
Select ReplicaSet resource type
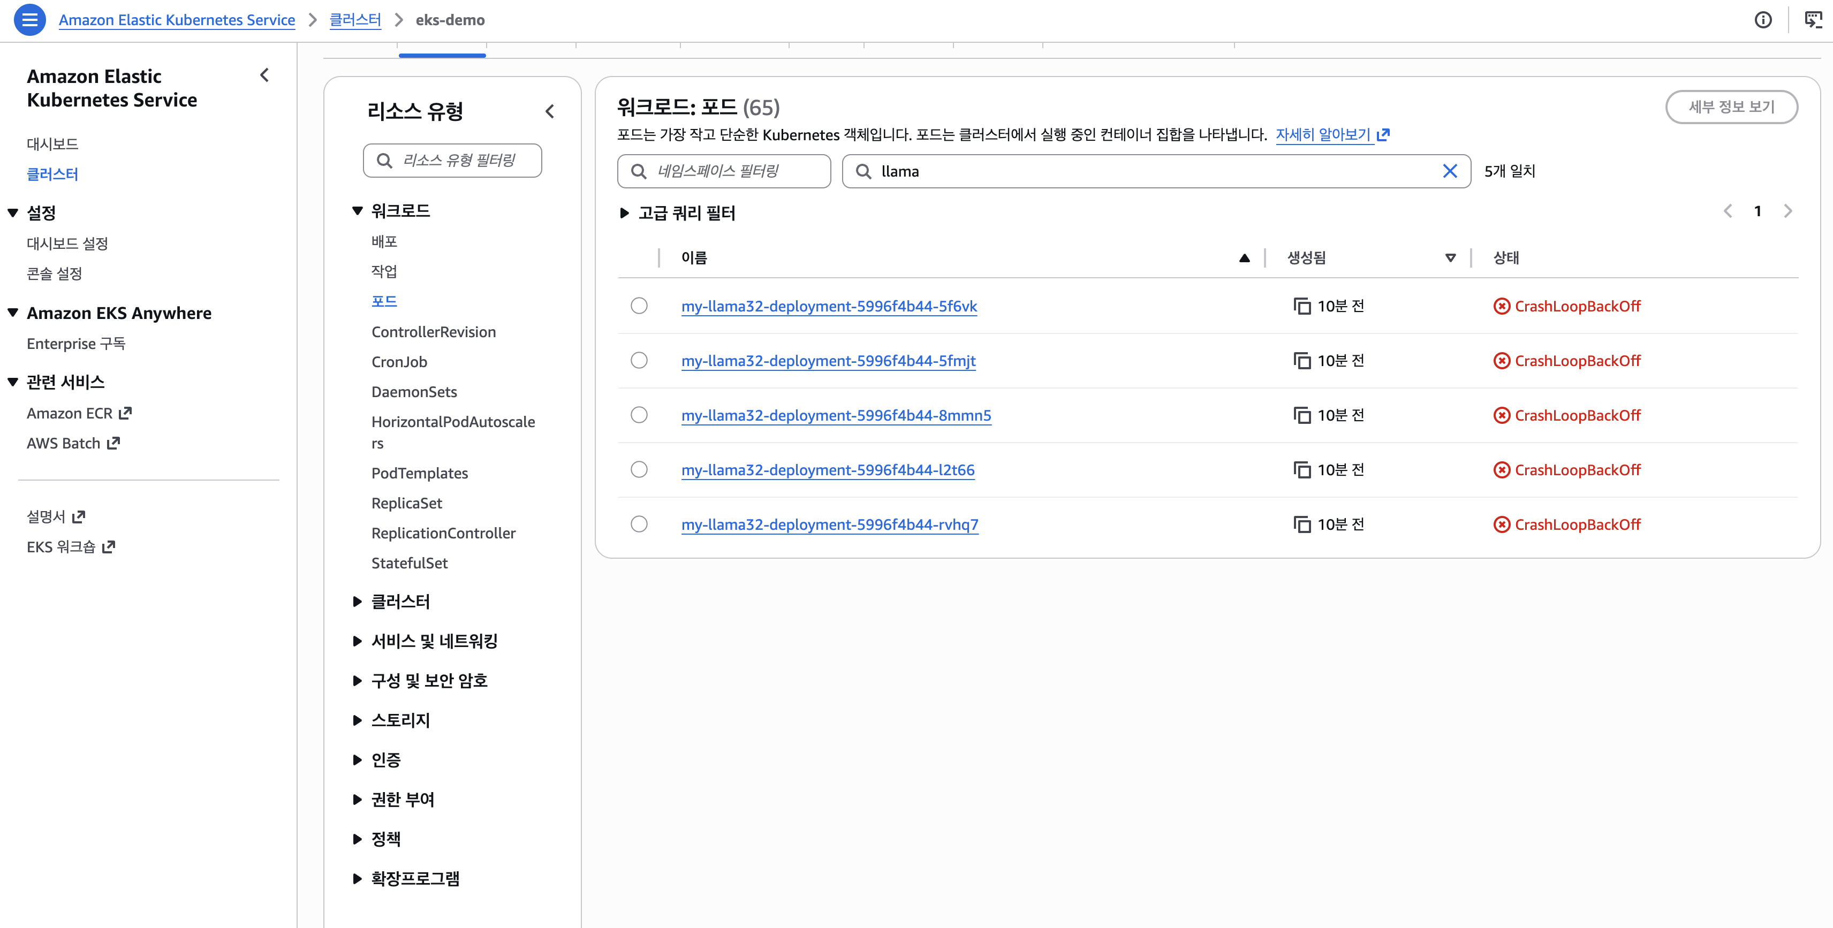pyautogui.click(x=406, y=504)
